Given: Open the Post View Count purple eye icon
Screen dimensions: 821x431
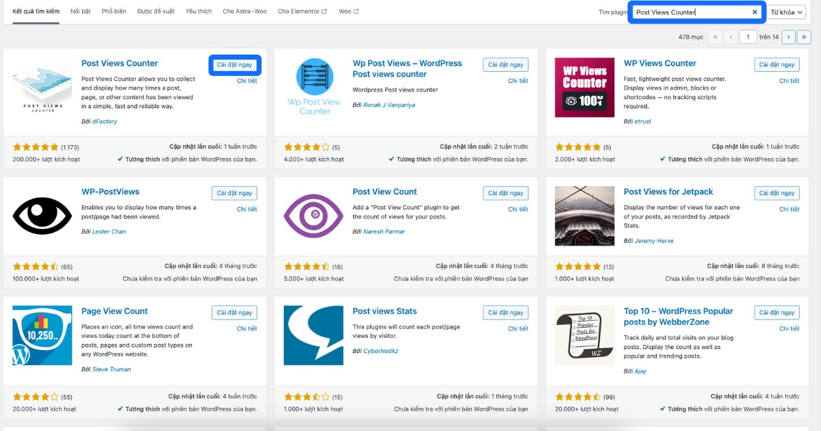Looking at the screenshot, I should [x=314, y=216].
